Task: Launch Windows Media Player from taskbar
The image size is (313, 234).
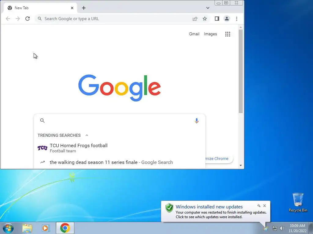Action: 46,228
